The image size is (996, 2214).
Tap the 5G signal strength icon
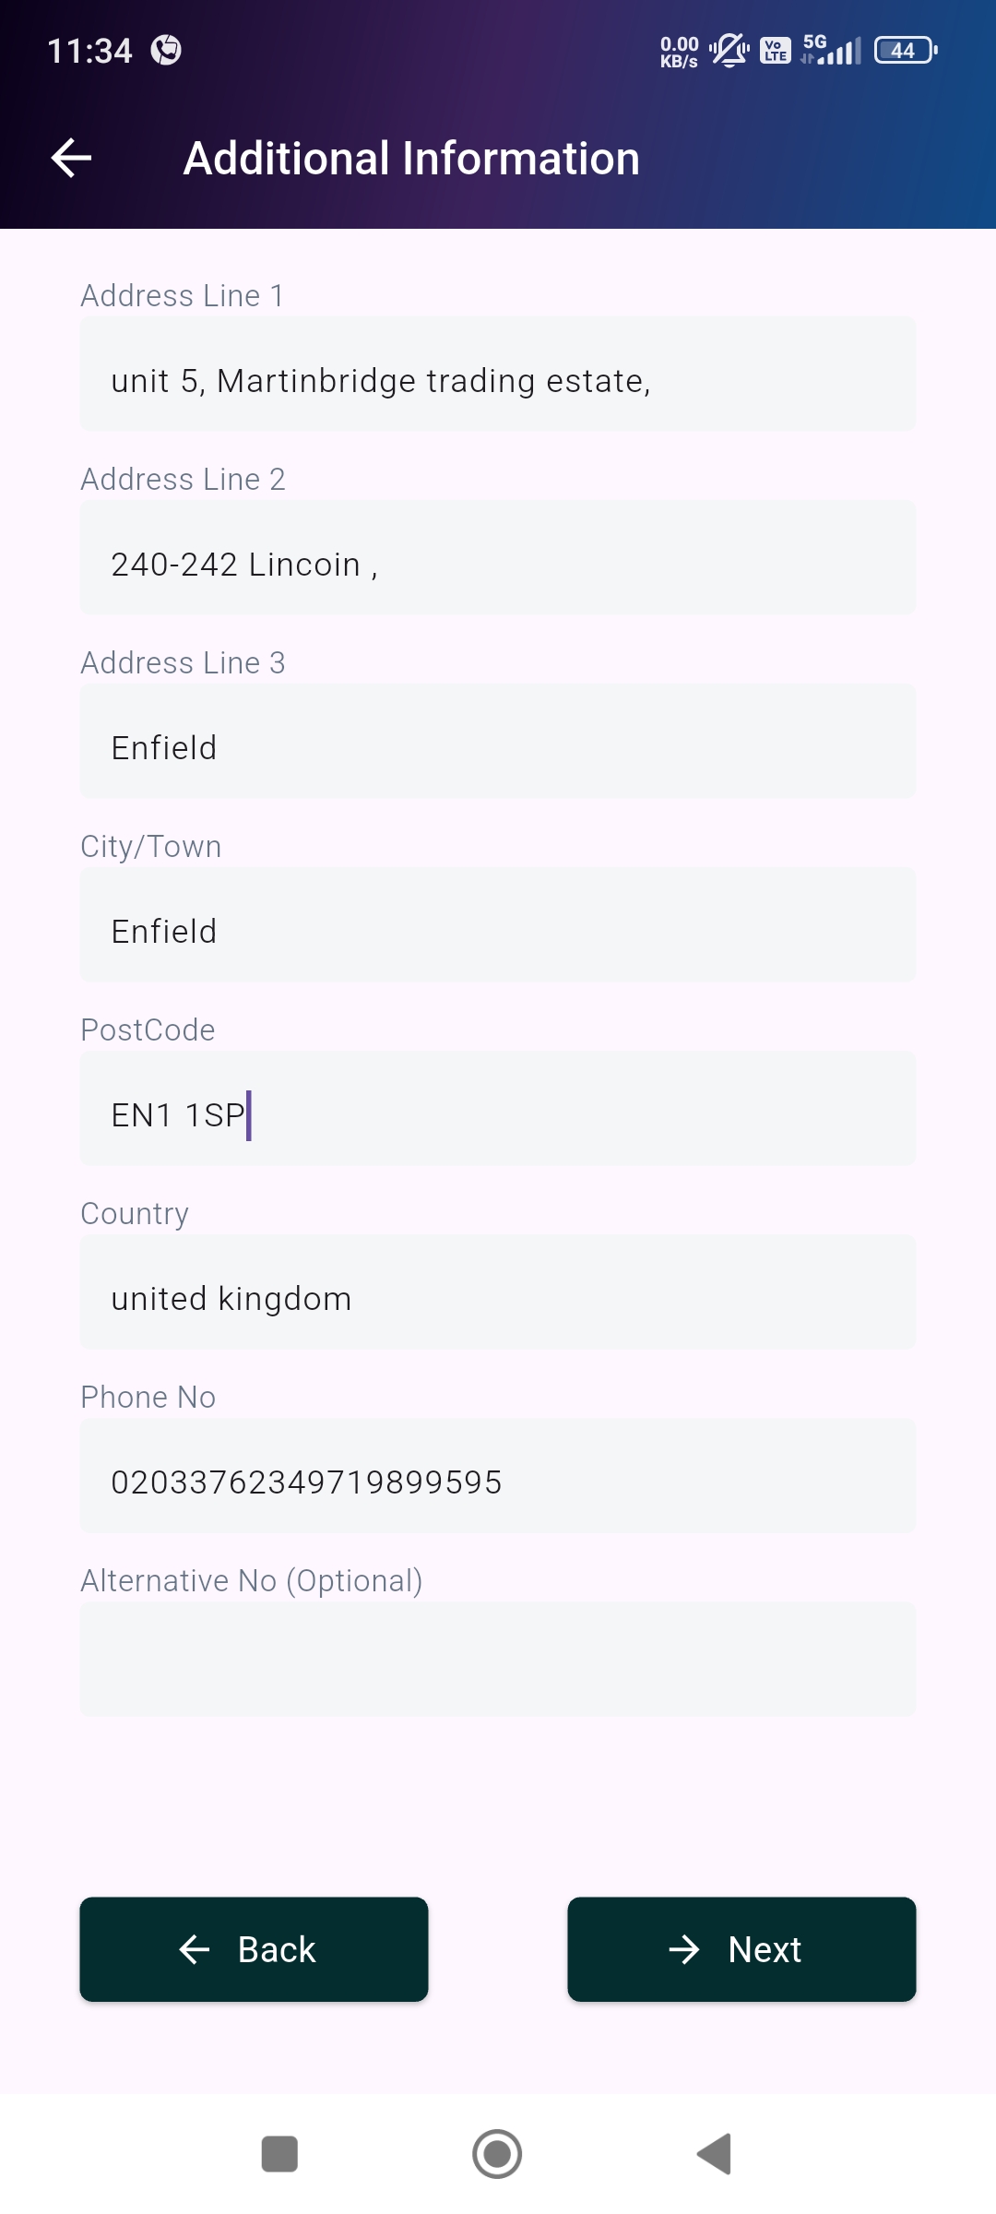(x=831, y=50)
